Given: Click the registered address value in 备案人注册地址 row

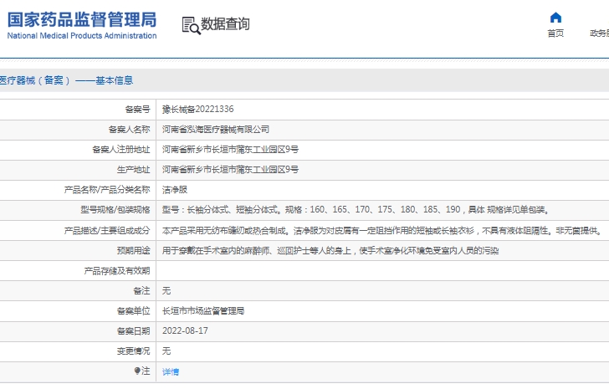Looking at the screenshot, I should [230, 150].
